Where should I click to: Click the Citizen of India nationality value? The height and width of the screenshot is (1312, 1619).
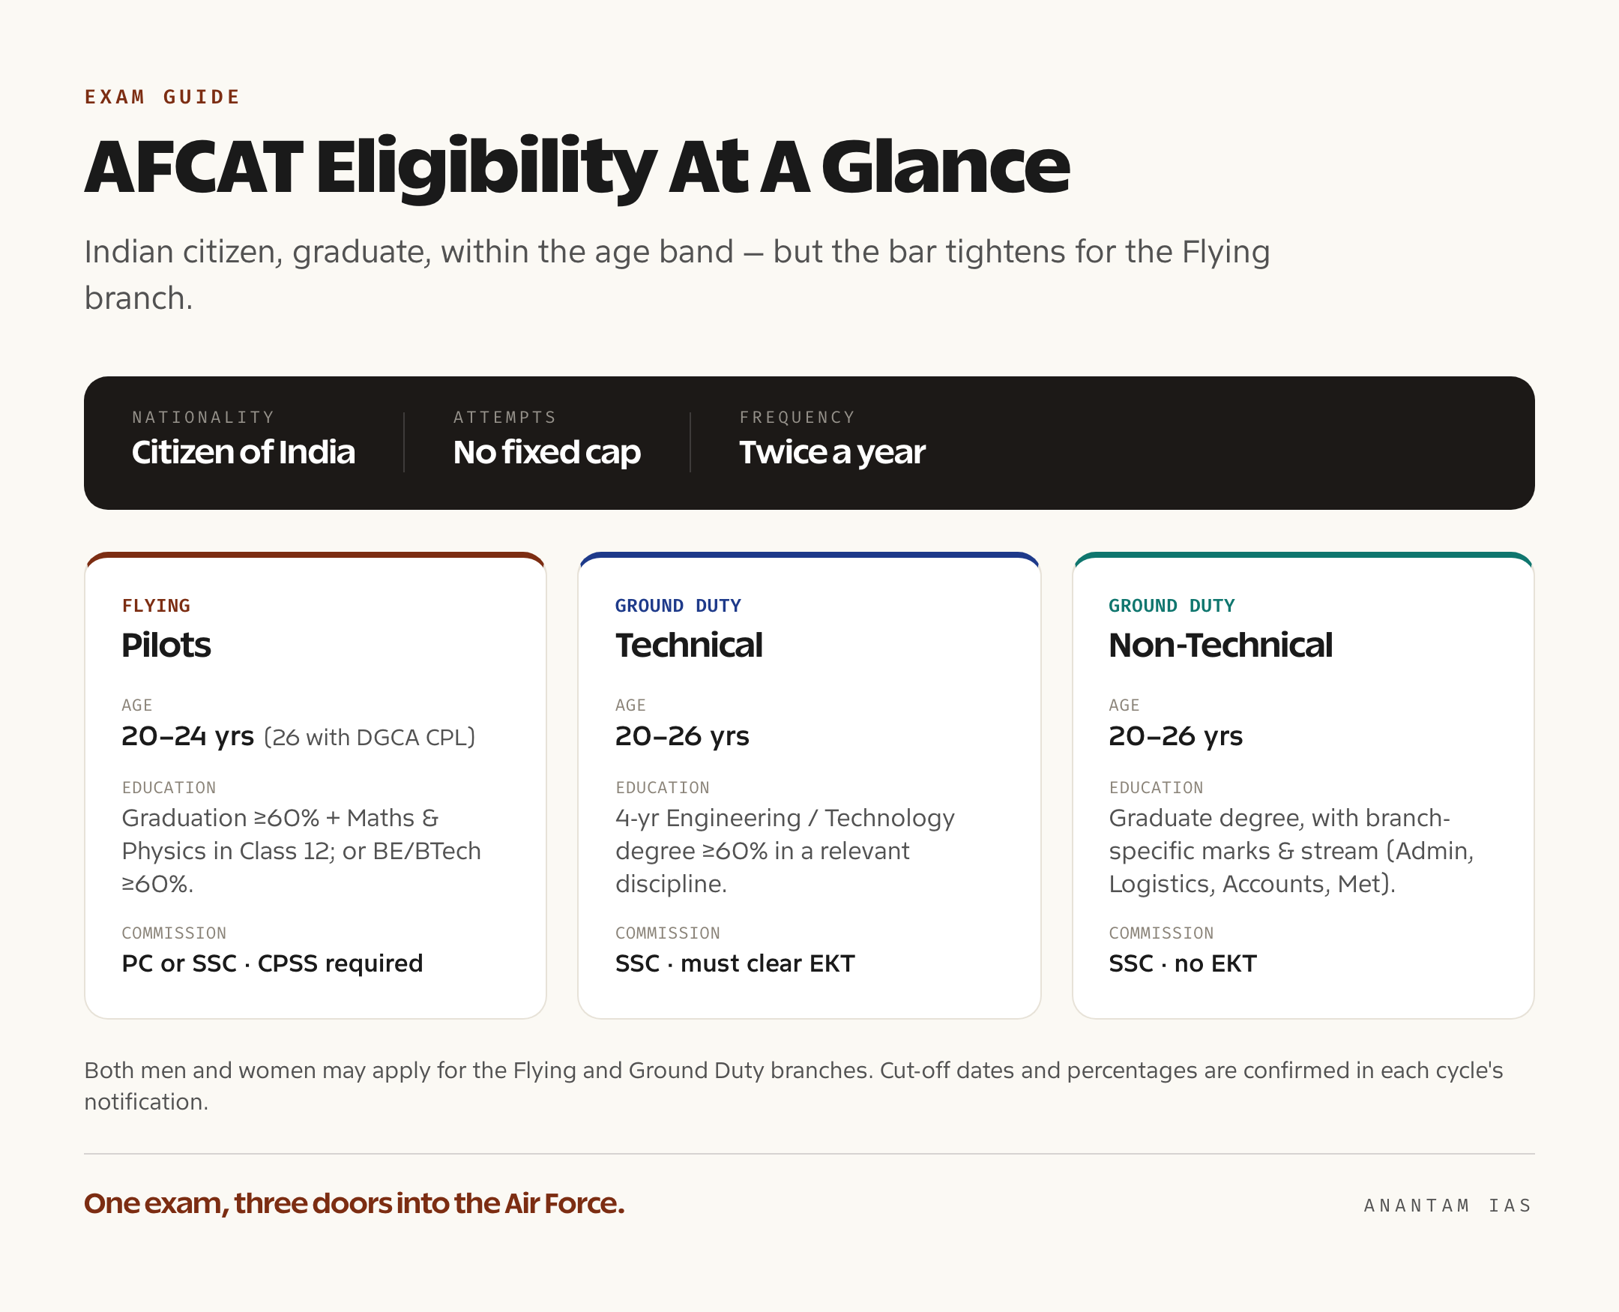pos(244,452)
